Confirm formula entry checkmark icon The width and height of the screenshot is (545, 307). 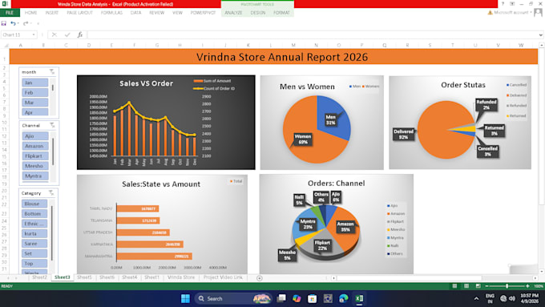[x=67, y=34]
